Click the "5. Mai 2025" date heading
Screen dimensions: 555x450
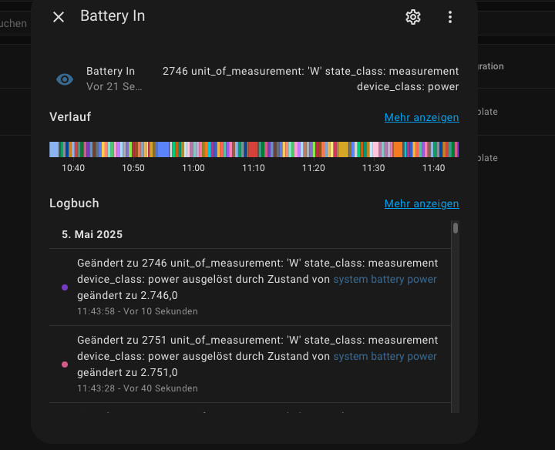click(92, 234)
